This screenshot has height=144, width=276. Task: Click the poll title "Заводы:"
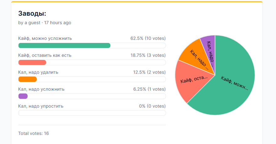[32, 13]
